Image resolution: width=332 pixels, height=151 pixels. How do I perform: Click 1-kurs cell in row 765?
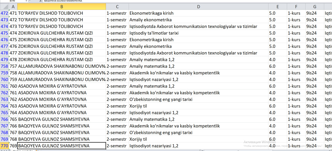296,113
